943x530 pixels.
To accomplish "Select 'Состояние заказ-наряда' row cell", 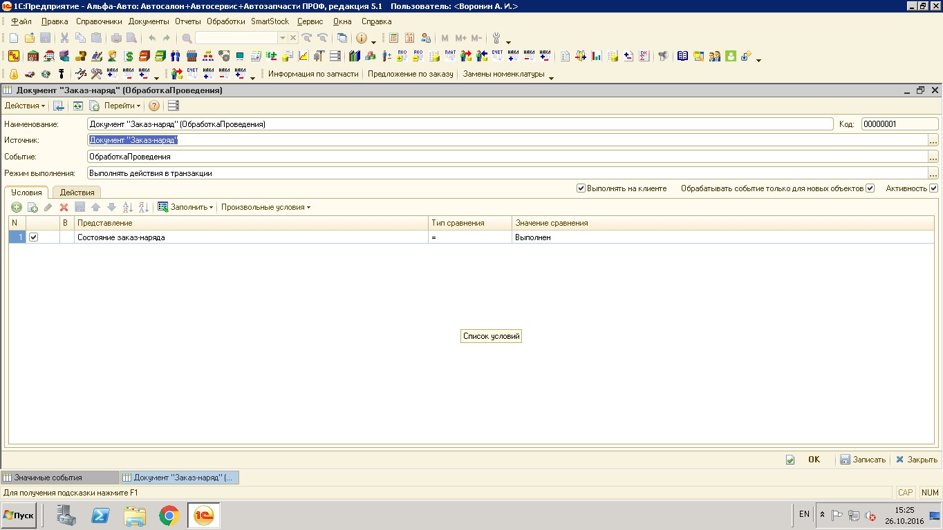I will [251, 237].
